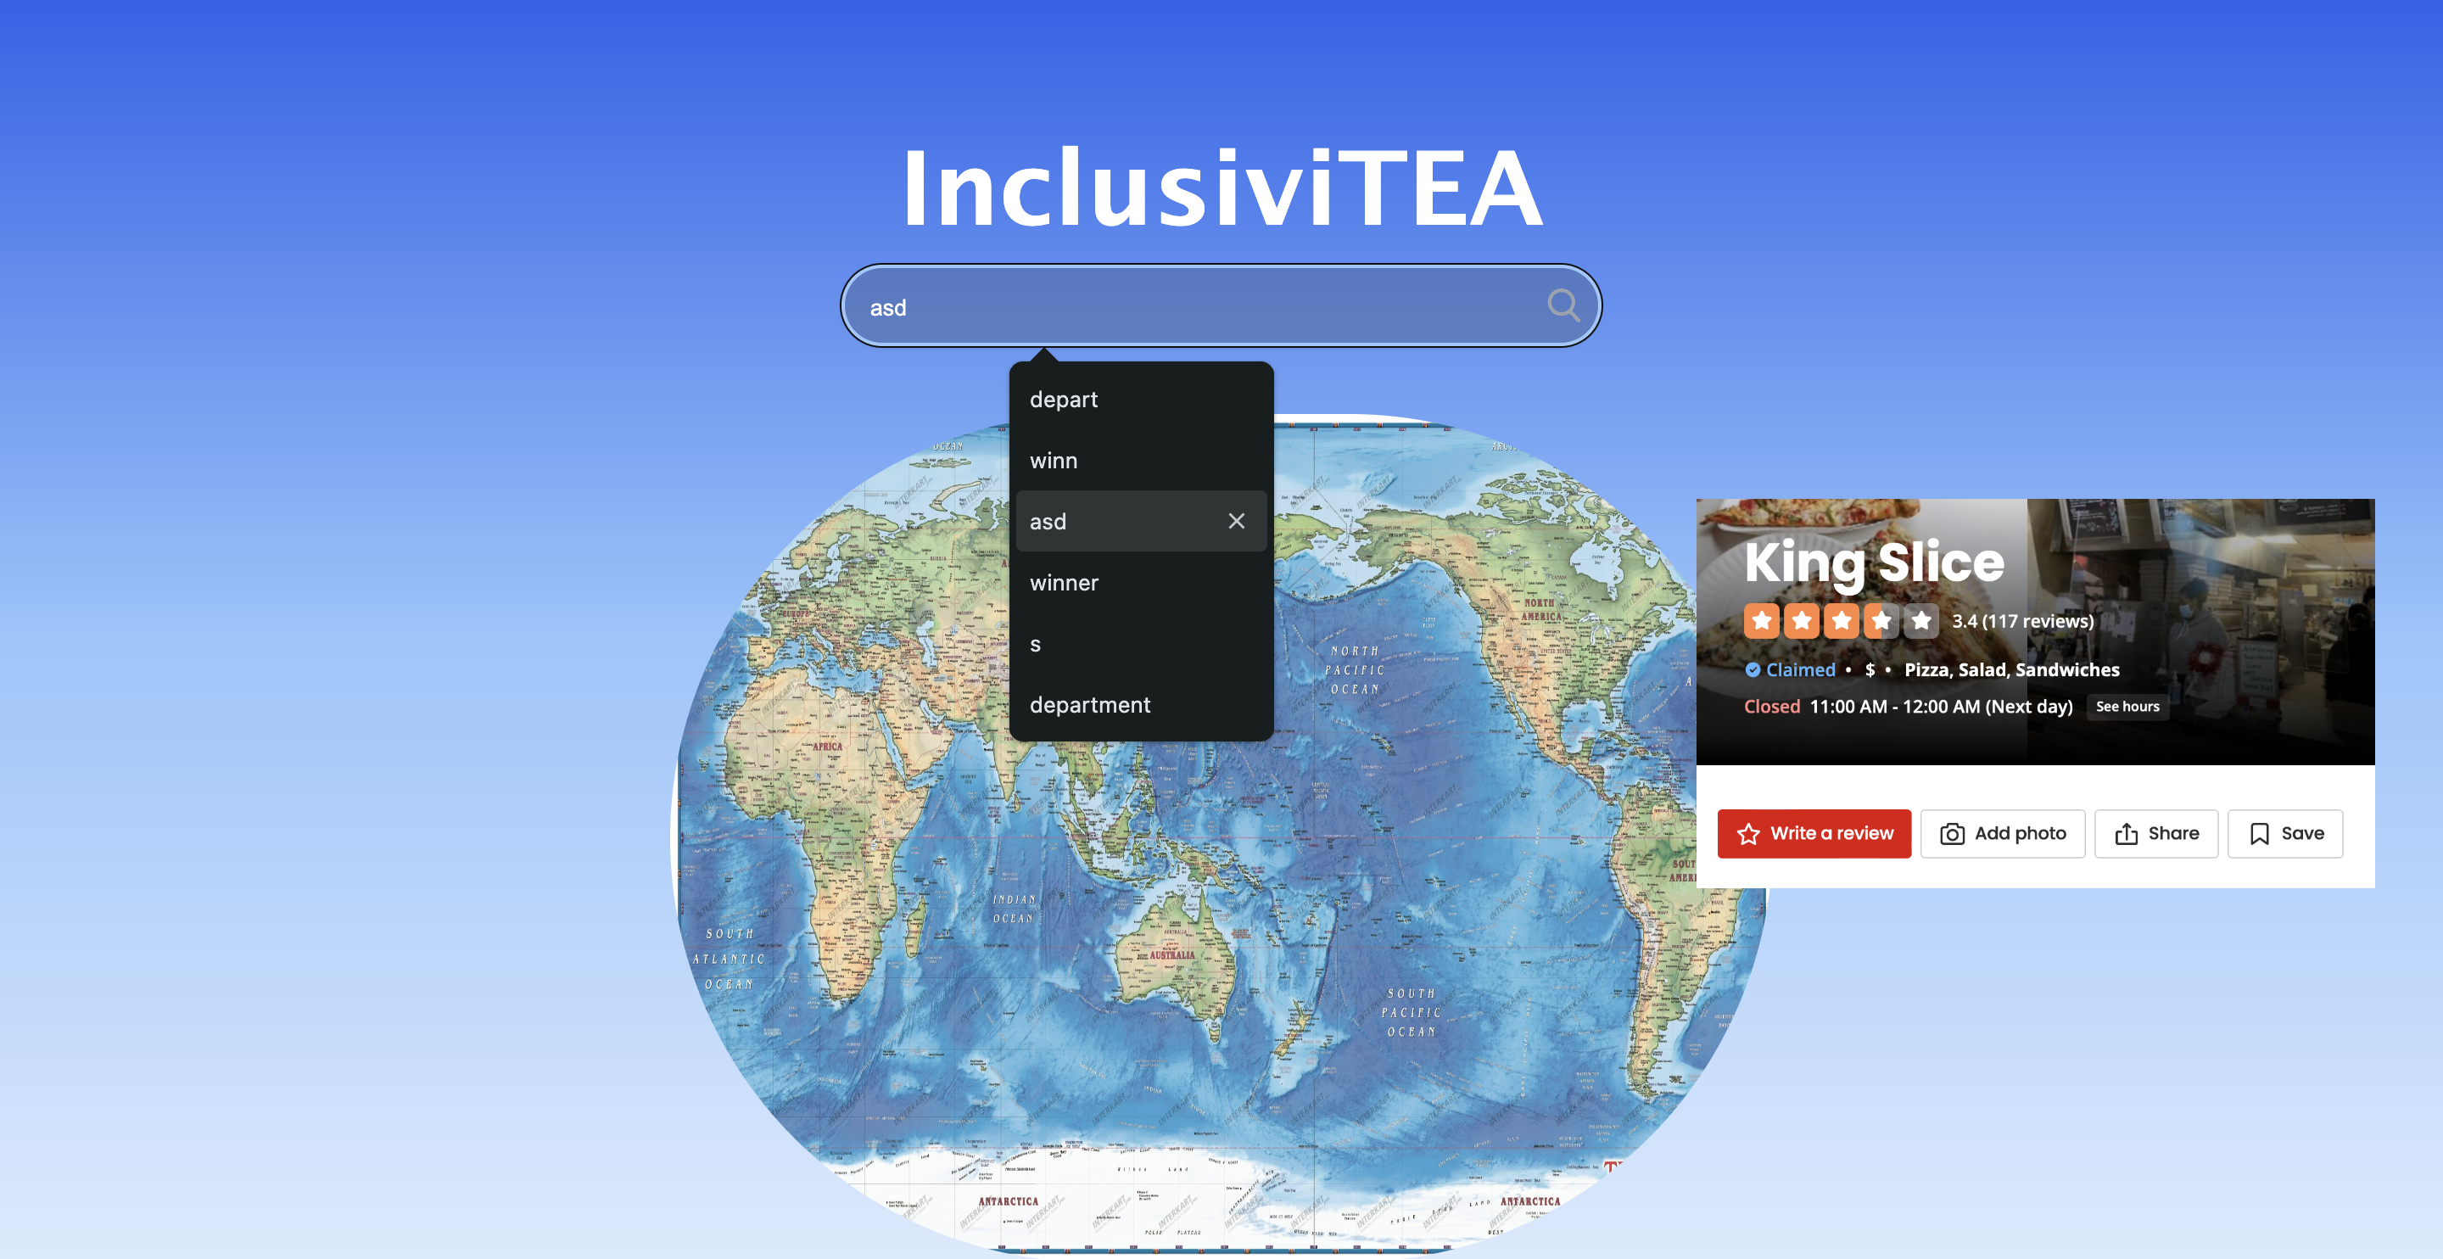Remove the 'asd' suggestion with X

(1236, 521)
